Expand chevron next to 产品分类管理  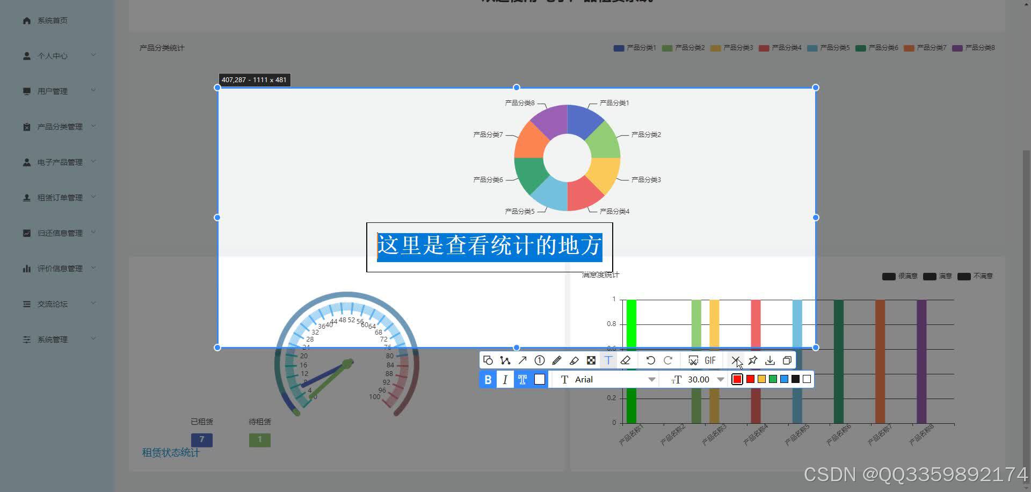click(93, 126)
